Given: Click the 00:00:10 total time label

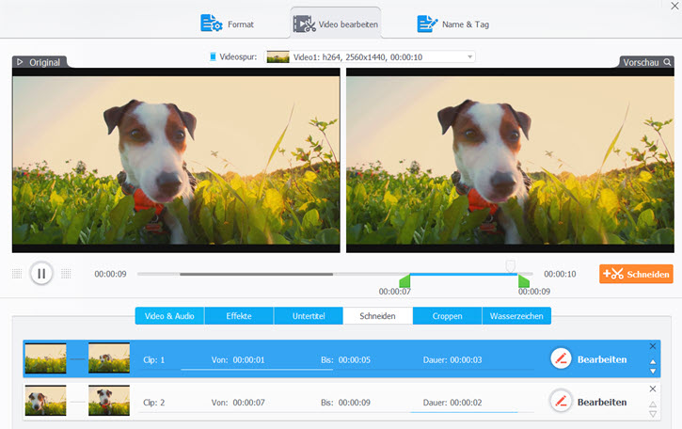Looking at the screenshot, I should (x=560, y=274).
